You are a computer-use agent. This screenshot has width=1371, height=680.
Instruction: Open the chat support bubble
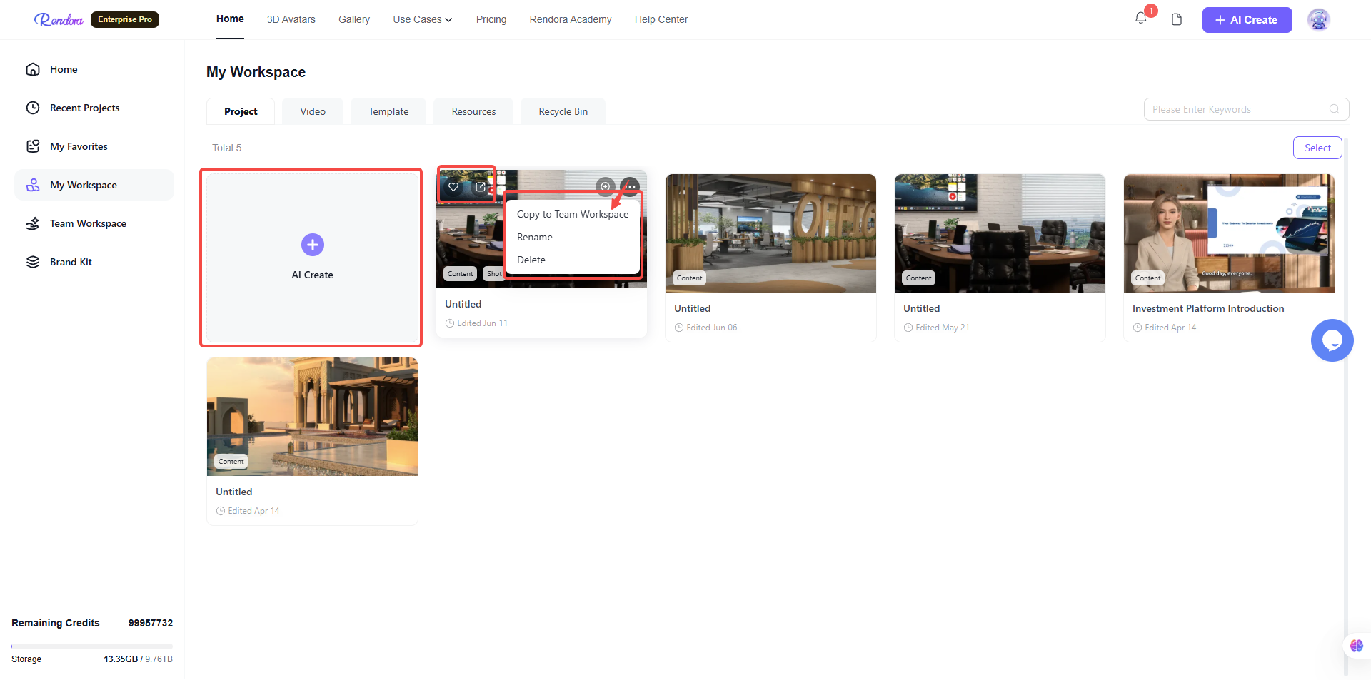tap(1332, 340)
